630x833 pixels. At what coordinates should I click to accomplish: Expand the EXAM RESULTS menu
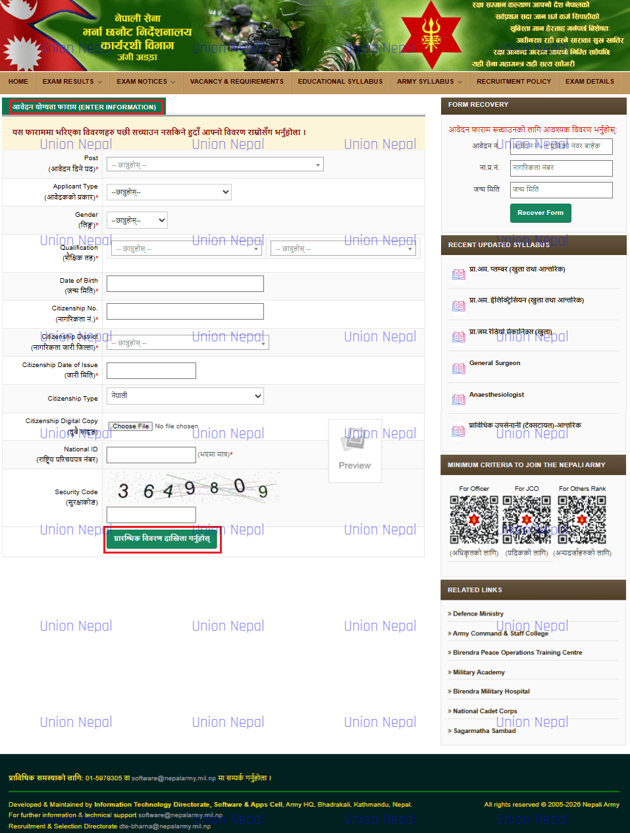[72, 82]
